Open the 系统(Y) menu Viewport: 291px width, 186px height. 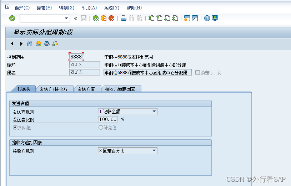tap(111, 8)
